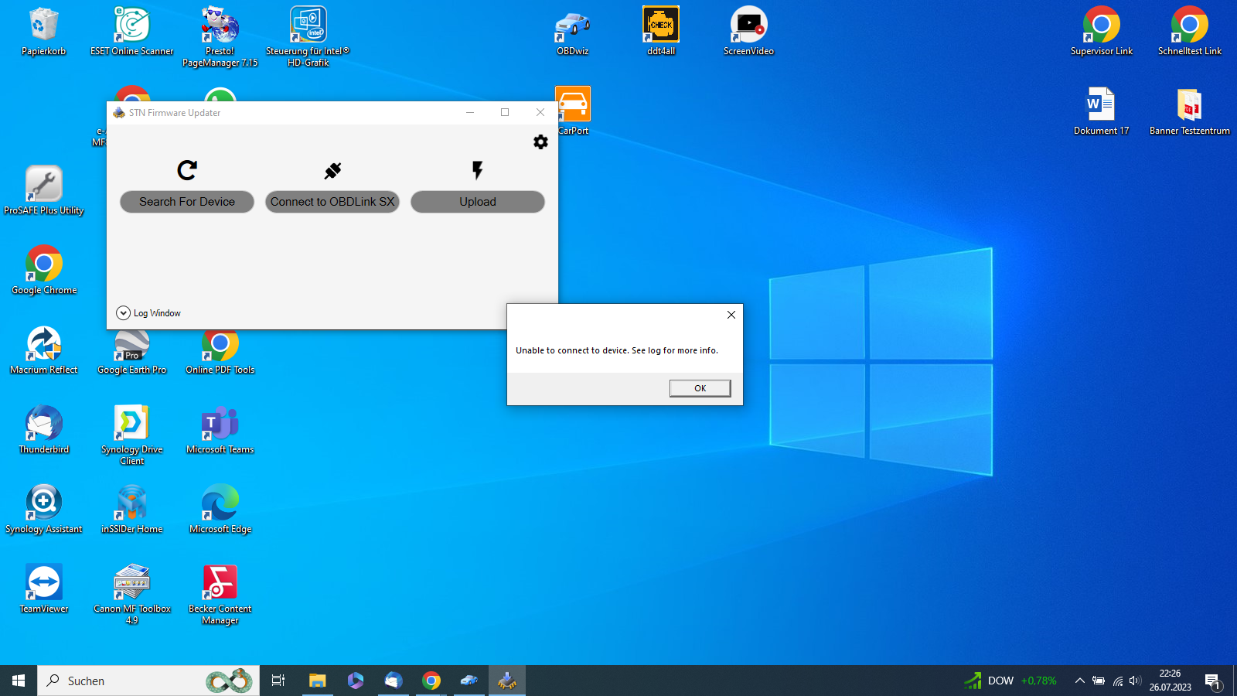Start the CarPort application
The width and height of the screenshot is (1237, 696).
[x=573, y=103]
